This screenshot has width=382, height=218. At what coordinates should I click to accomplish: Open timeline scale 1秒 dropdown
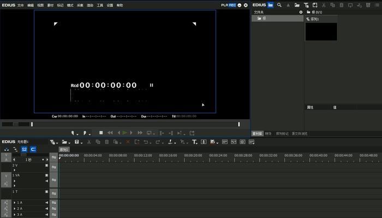pos(43,160)
